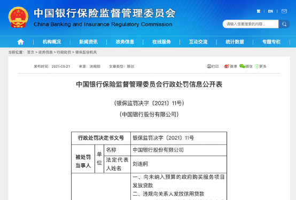Go to 银保监会机关 breadcrumb link
The width and height of the screenshot is (296, 200).
(x=86, y=52)
